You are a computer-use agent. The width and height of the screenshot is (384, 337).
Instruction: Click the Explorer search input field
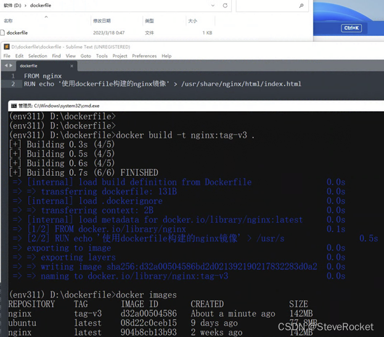272,6
